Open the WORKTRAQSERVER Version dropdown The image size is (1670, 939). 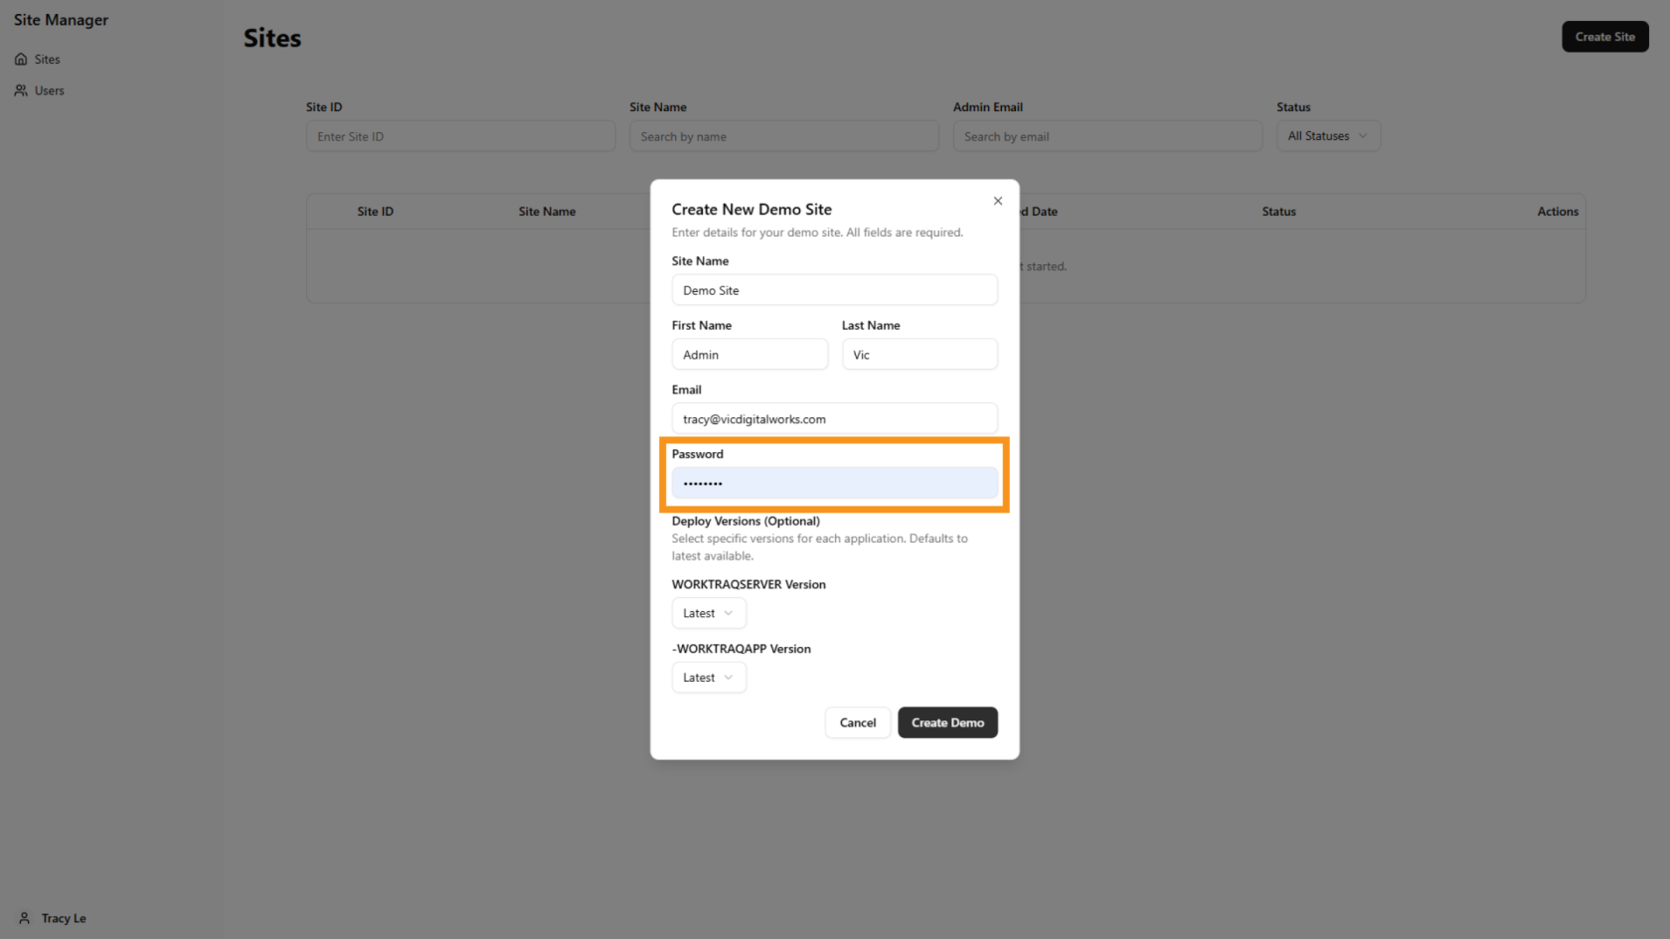coord(708,613)
